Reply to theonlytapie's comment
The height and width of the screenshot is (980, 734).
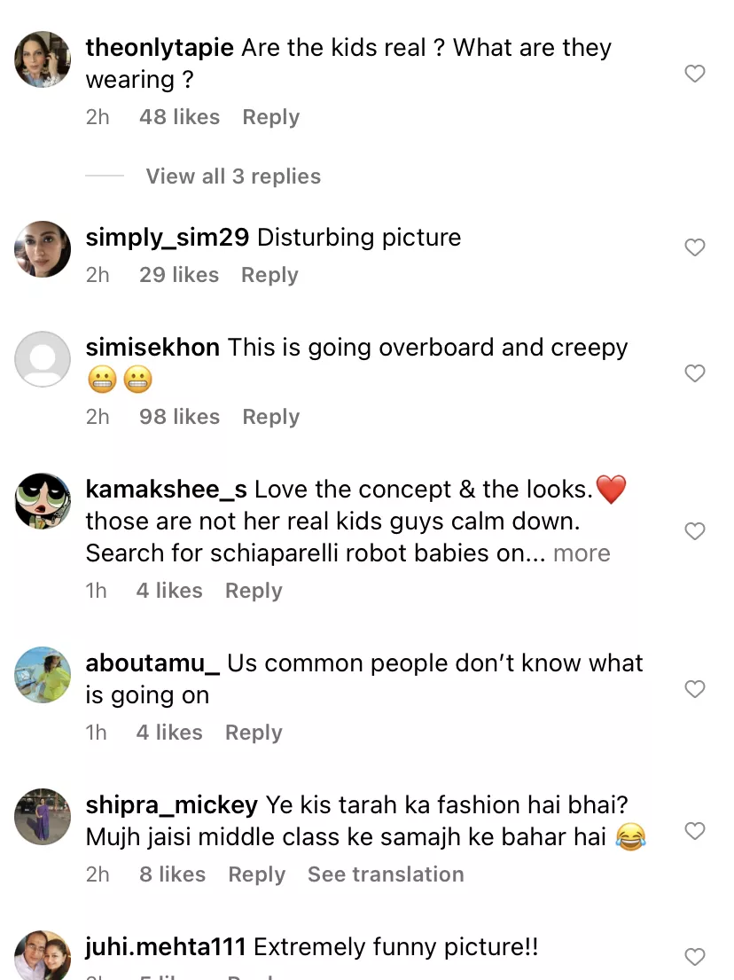(x=270, y=117)
